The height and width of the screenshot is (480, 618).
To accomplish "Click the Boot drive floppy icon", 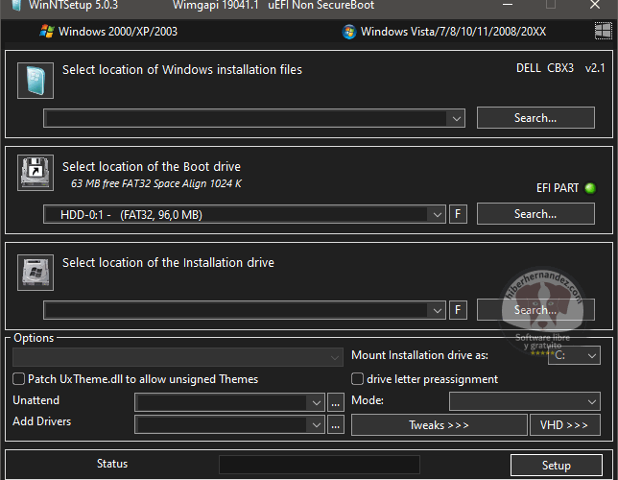I will [36, 173].
